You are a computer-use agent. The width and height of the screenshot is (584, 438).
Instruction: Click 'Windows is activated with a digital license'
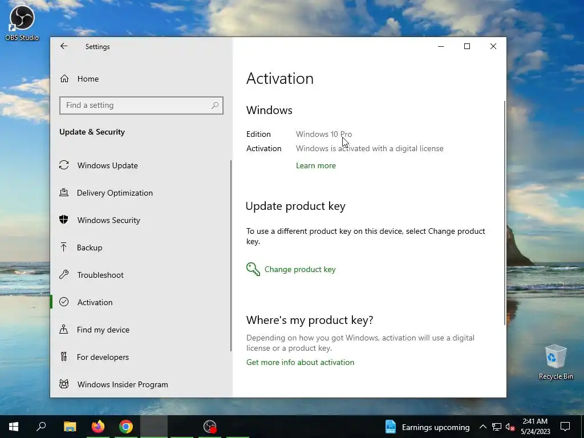[370, 148]
